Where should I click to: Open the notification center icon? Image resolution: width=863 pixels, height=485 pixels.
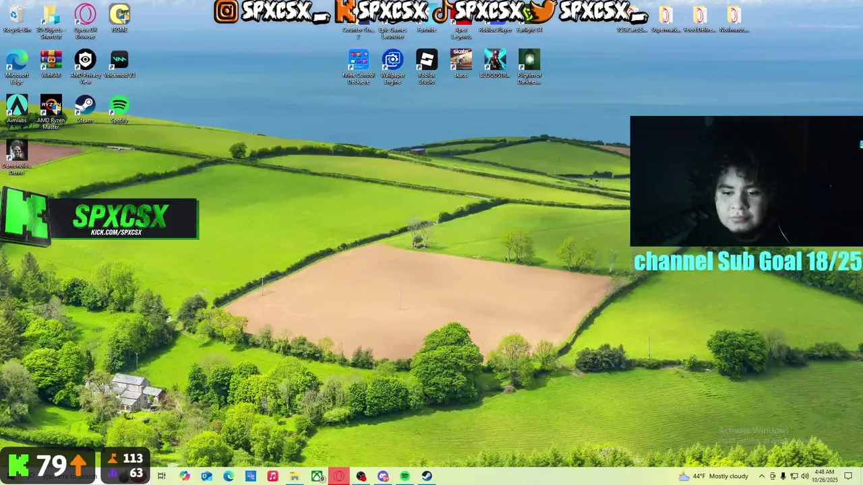coord(849,476)
